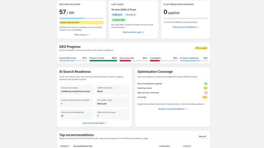Viewport: 264px width, 148px height.
Task: Click the AI Search Readiness heading
Action: 75,72
